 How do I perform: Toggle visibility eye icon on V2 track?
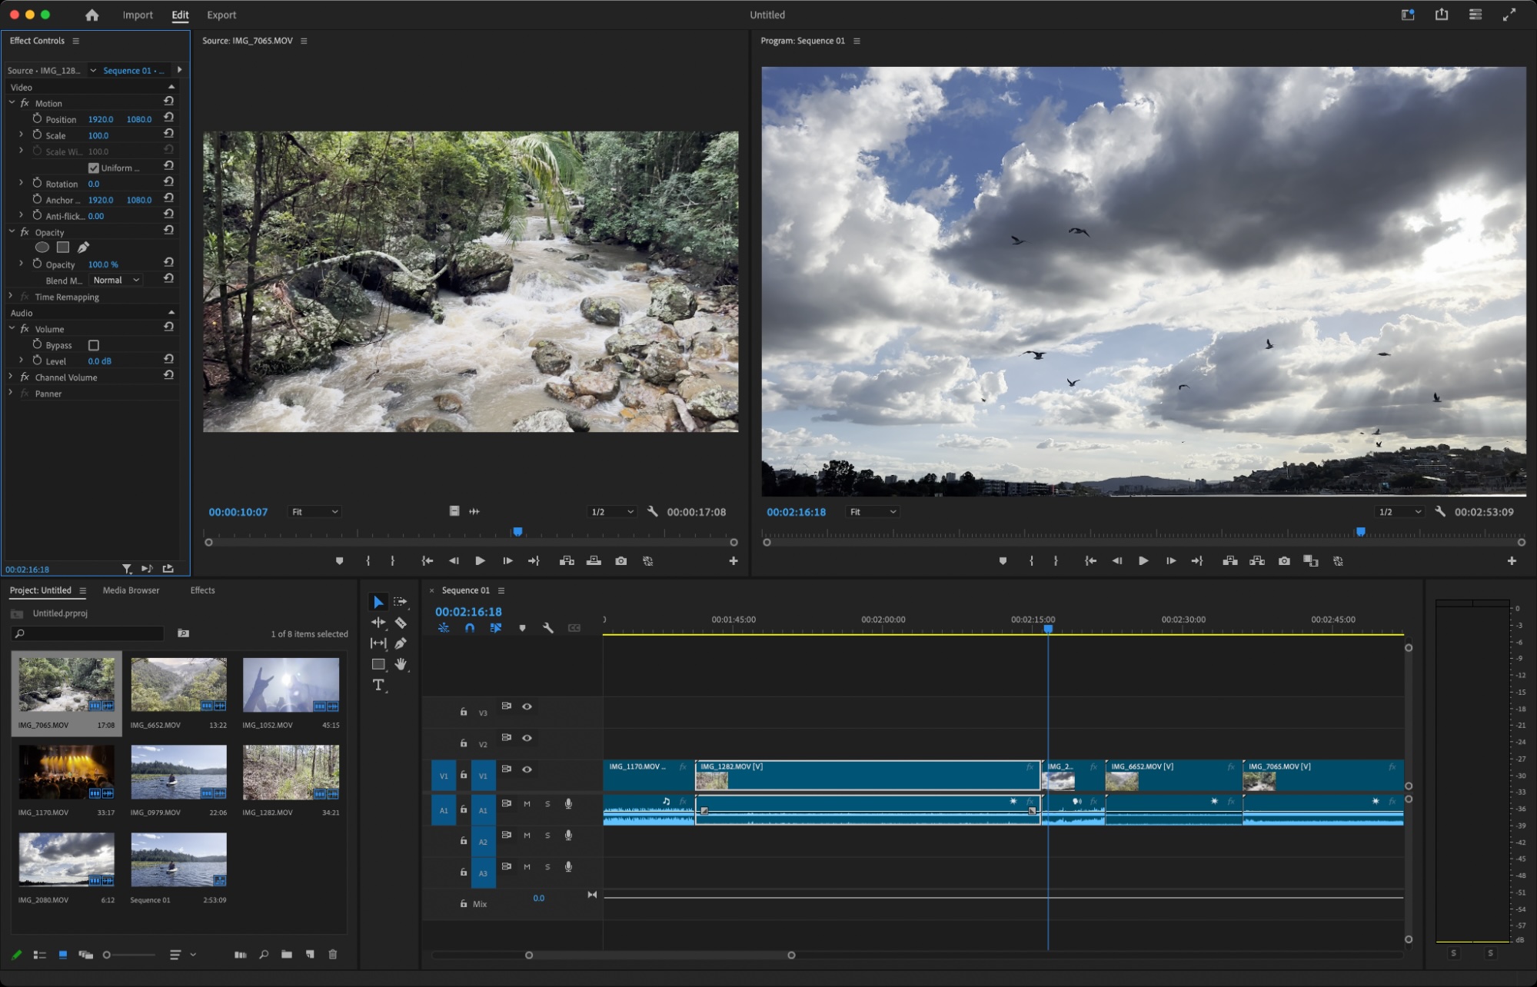coord(527,737)
